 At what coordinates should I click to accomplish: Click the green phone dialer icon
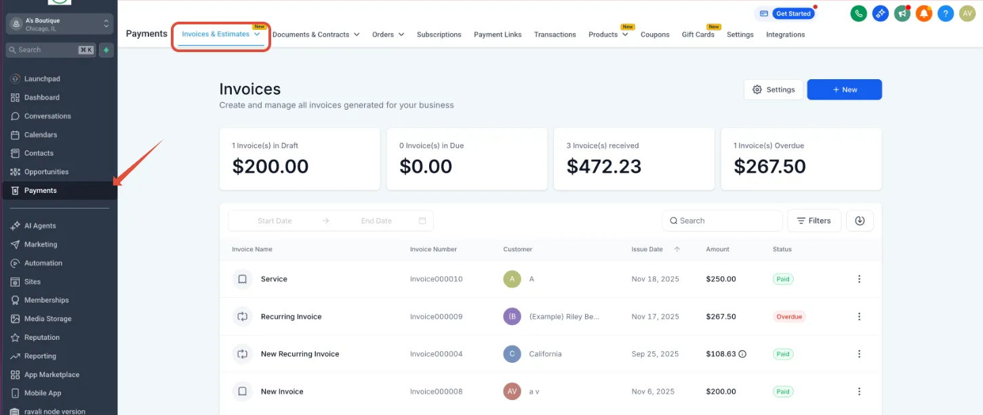click(858, 13)
